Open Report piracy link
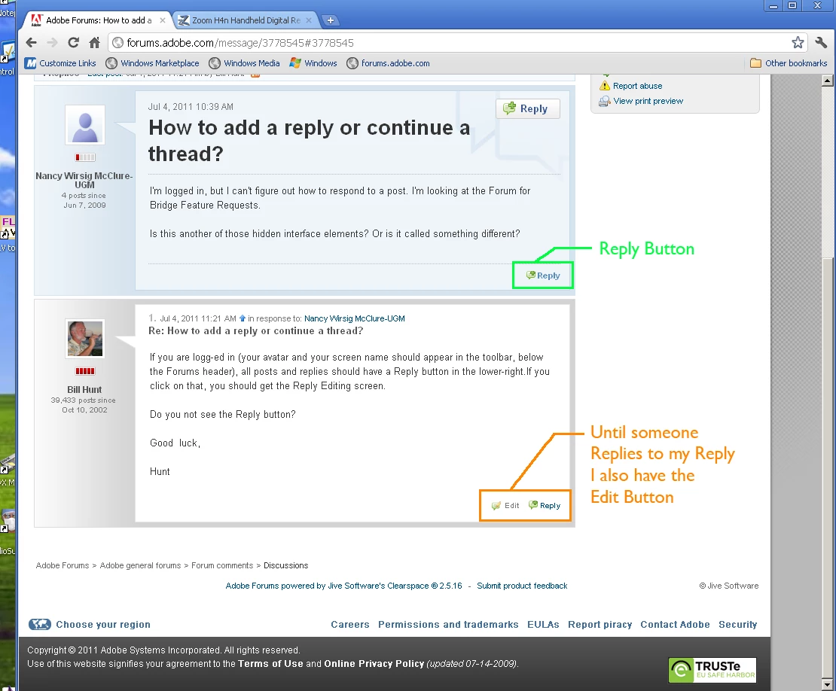This screenshot has width=836, height=691. click(x=600, y=625)
